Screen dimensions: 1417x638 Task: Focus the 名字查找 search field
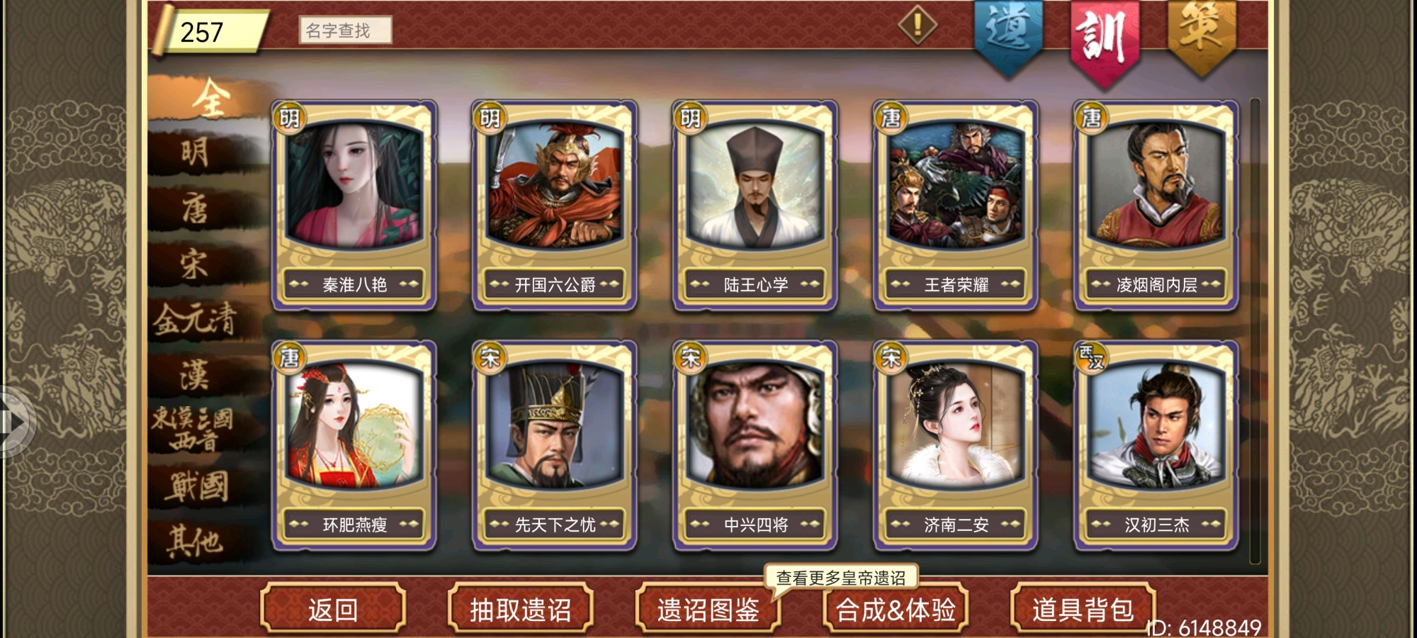click(x=345, y=30)
